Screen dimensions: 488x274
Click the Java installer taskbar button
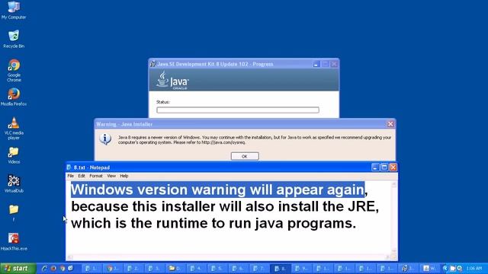[409, 269]
